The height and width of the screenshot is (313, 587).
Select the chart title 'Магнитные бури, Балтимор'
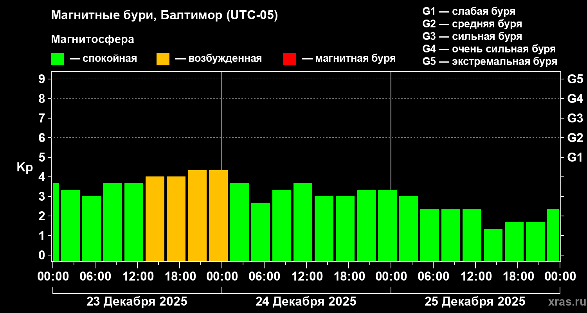coord(164,16)
